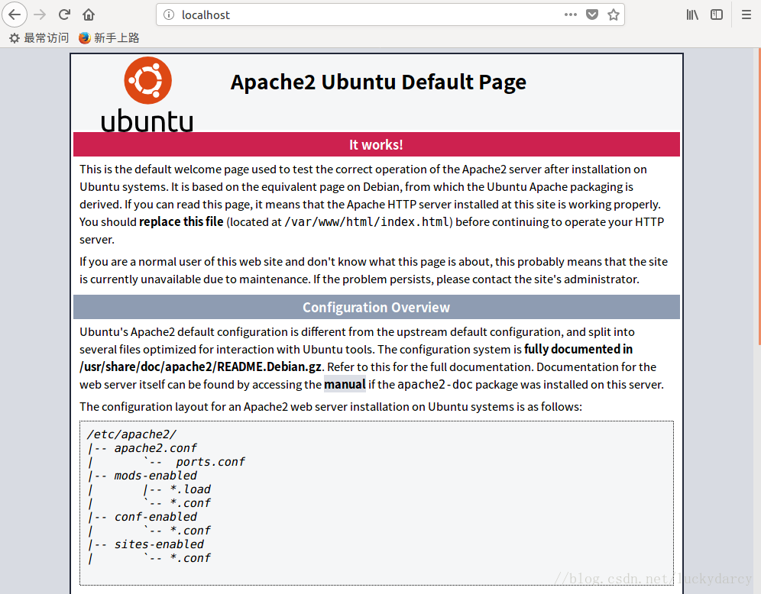Click mods-enabled in the config tree
Screen dimensions: 761x594
(x=156, y=476)
